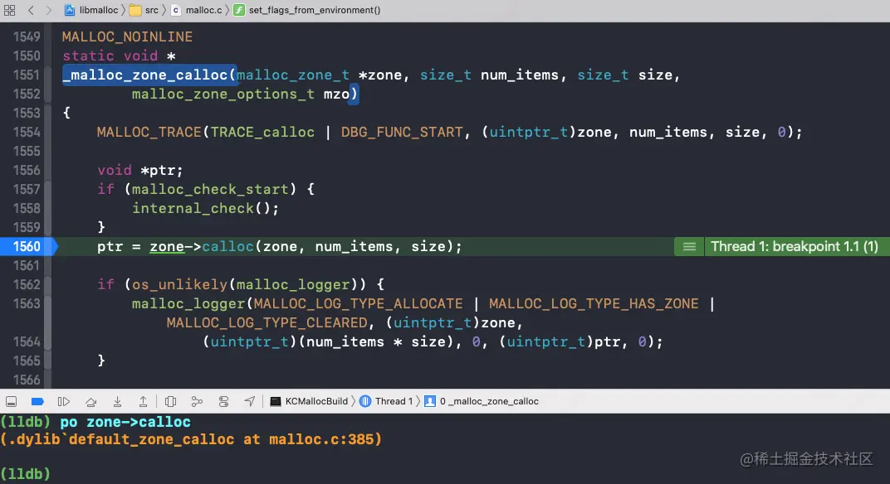
Task: Click the MALLOC_LOG_TYPE_CLEARED constant
Action: click(x=267, y=323)
